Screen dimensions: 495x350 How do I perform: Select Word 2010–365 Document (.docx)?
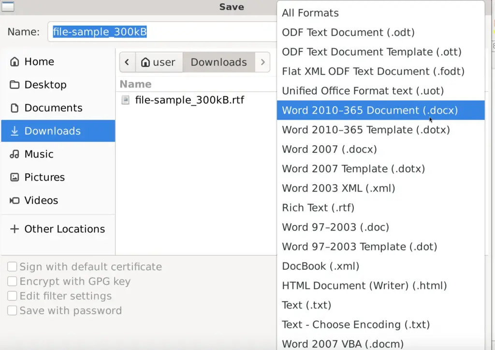coord(381,110)
